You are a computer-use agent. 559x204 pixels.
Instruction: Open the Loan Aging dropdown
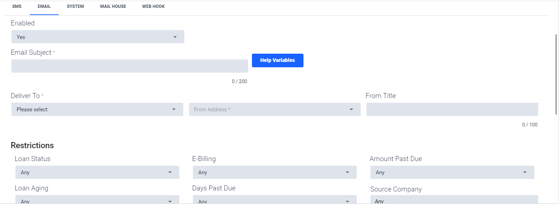coord(97,200)
